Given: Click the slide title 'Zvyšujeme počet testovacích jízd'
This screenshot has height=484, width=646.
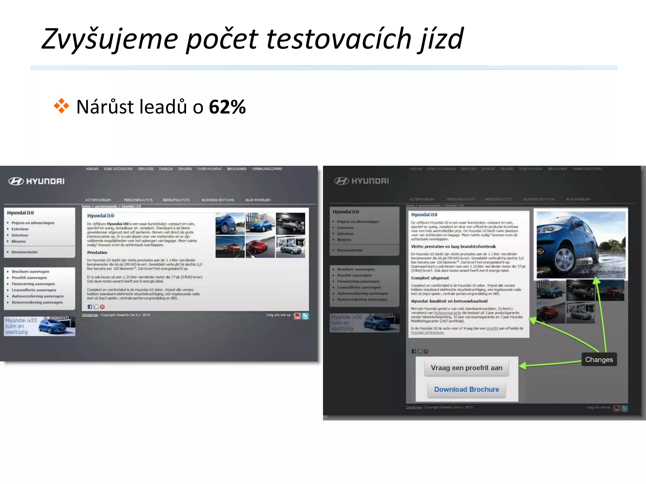Looking at the screenshot, I should tap(252, 39).
